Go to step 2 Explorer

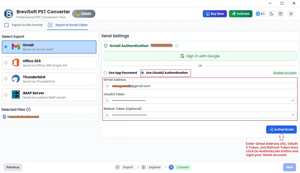pos(151,167)
